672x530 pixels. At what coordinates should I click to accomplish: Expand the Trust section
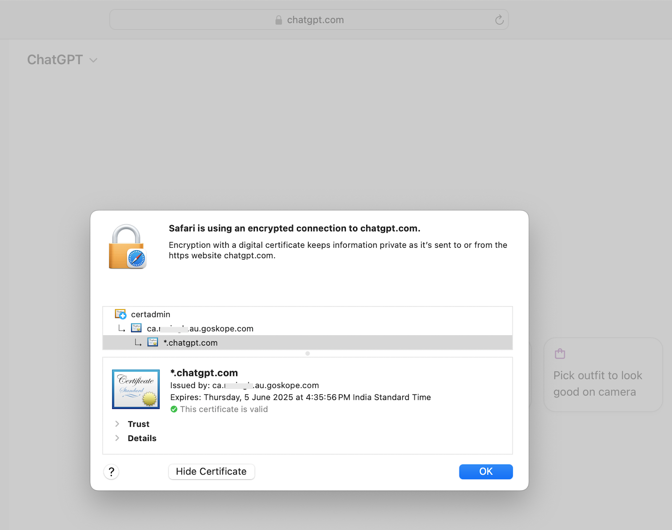(x=117, y=424)
